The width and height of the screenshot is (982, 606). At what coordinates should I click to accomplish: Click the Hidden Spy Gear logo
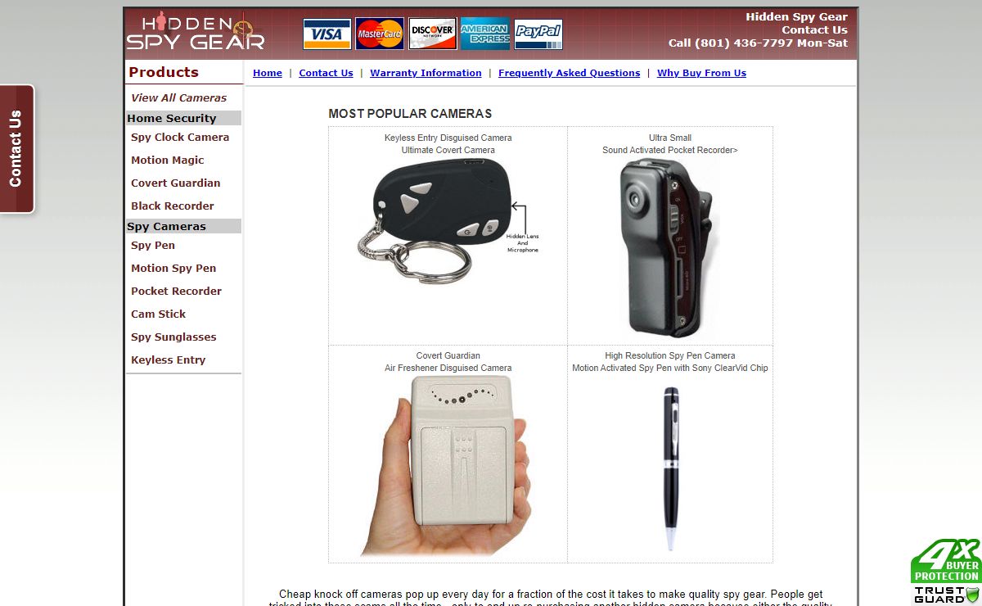[195, 31]
